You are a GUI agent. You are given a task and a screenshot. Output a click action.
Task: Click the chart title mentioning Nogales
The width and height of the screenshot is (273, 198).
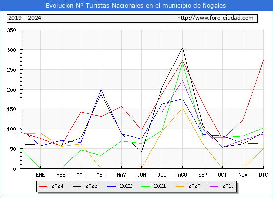tap(136, 6)
